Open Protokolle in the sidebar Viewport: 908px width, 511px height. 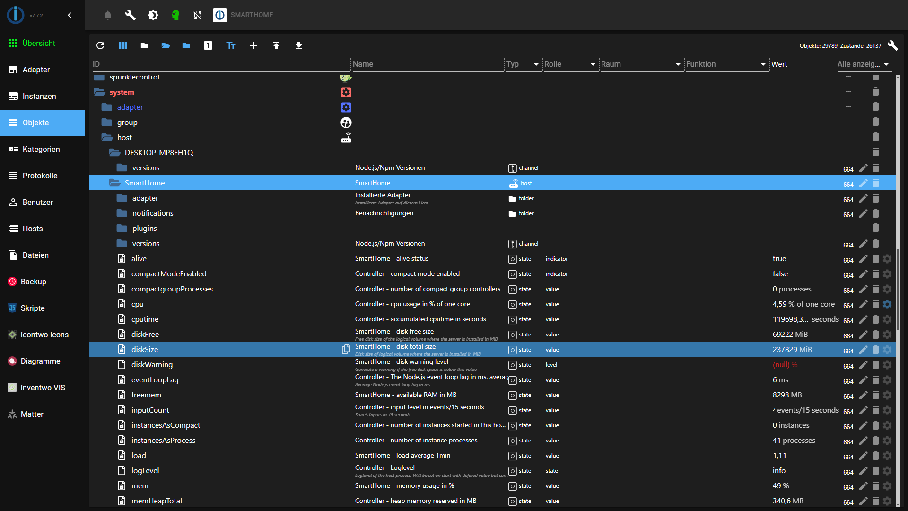tap(43, 176)
